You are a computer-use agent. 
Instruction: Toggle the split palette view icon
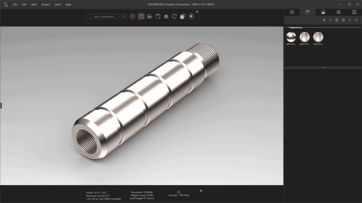point(337,20)
